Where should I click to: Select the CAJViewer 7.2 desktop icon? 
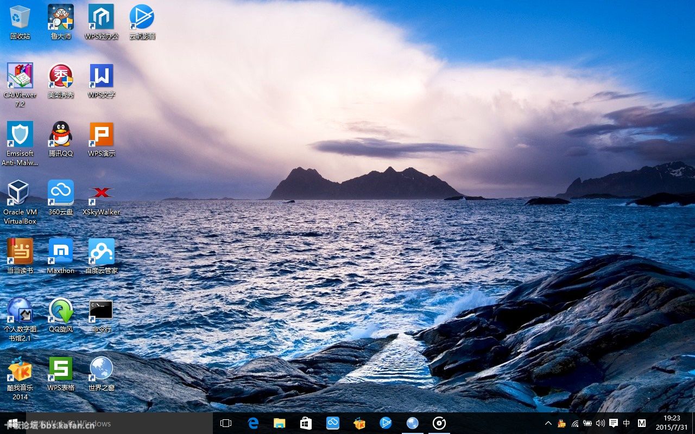(20, 85)
